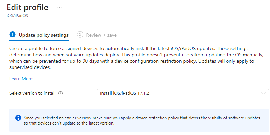Click the "Since you selected an earlier version" message

[x=142, y=118]
